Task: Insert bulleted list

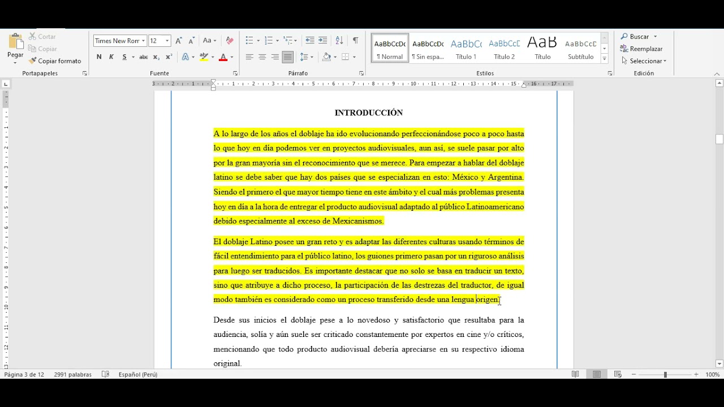Action: (x=249, y=41)
